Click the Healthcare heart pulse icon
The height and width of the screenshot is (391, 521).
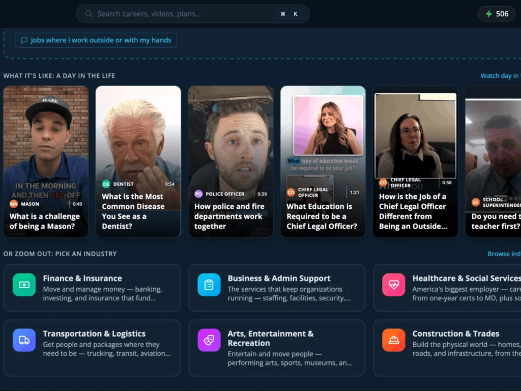coord(394,285)
